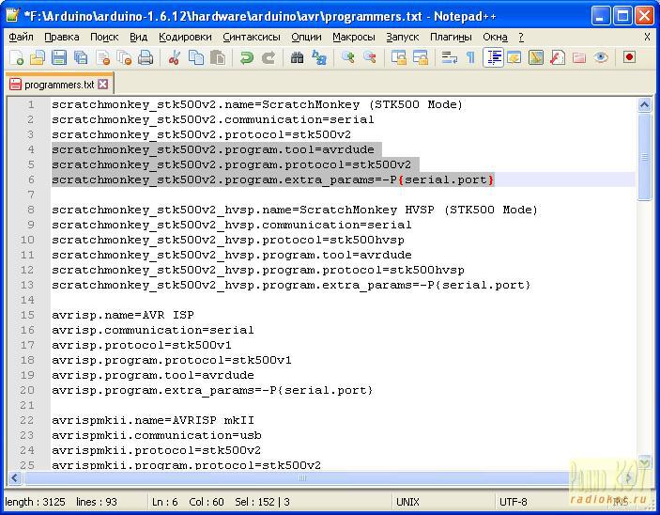Open the Вид menu
The width and height of the screenshot is (660, 515).
point(139,37)
